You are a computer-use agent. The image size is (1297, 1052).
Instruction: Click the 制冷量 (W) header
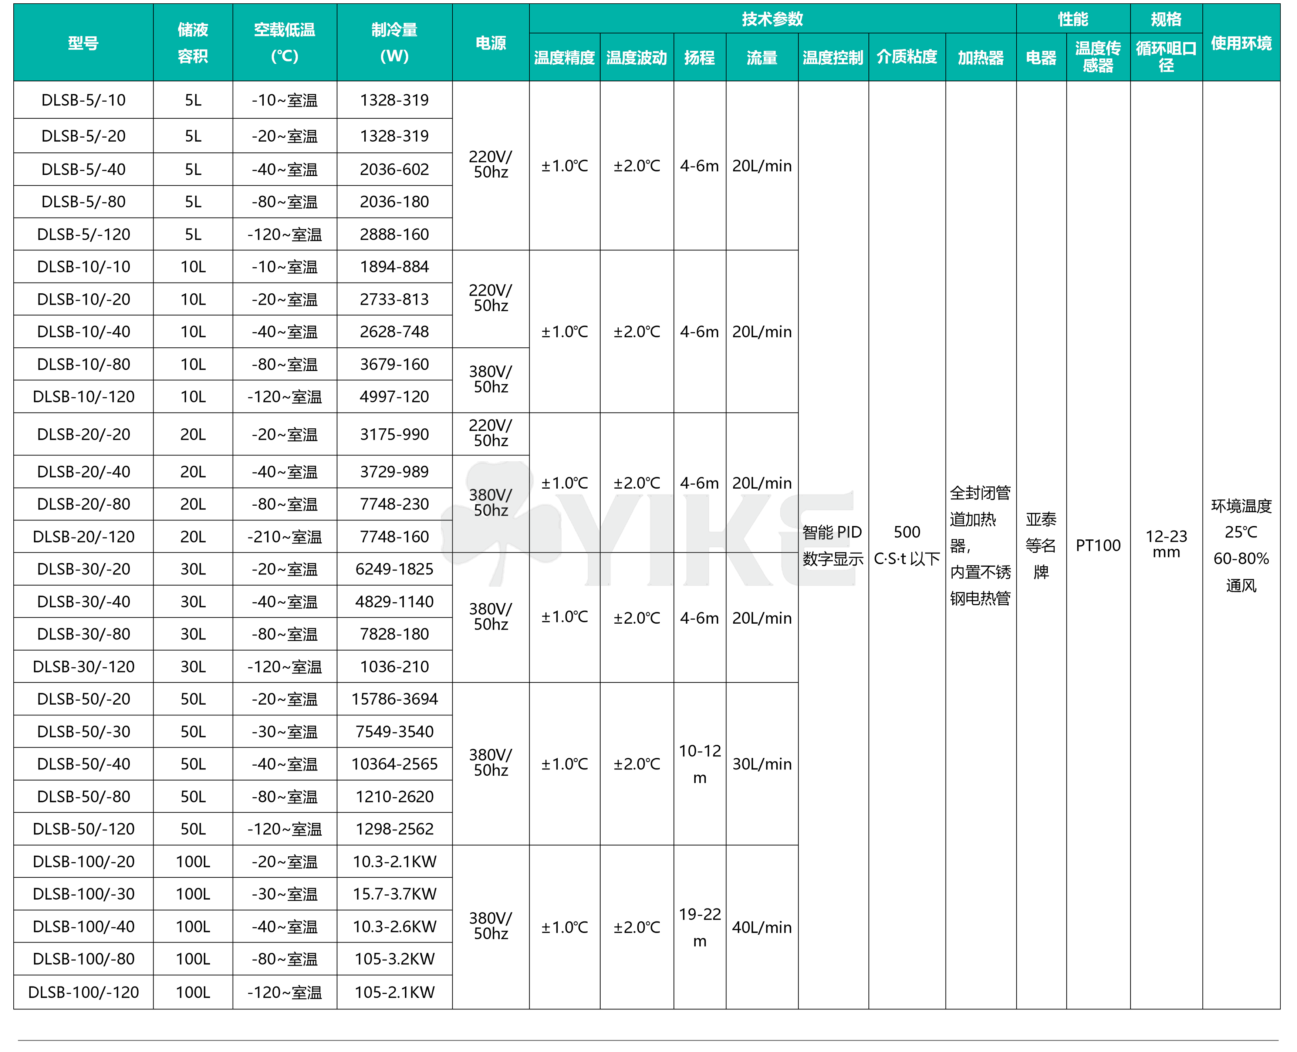pyautogui.click(x=394, y=43)
